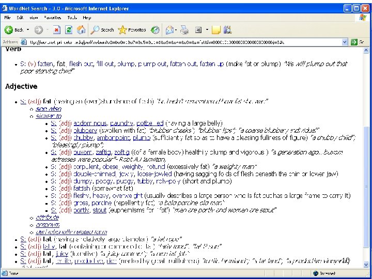Open the Back history dropdown arrow

pyautogui.click(x=28, y=30)
